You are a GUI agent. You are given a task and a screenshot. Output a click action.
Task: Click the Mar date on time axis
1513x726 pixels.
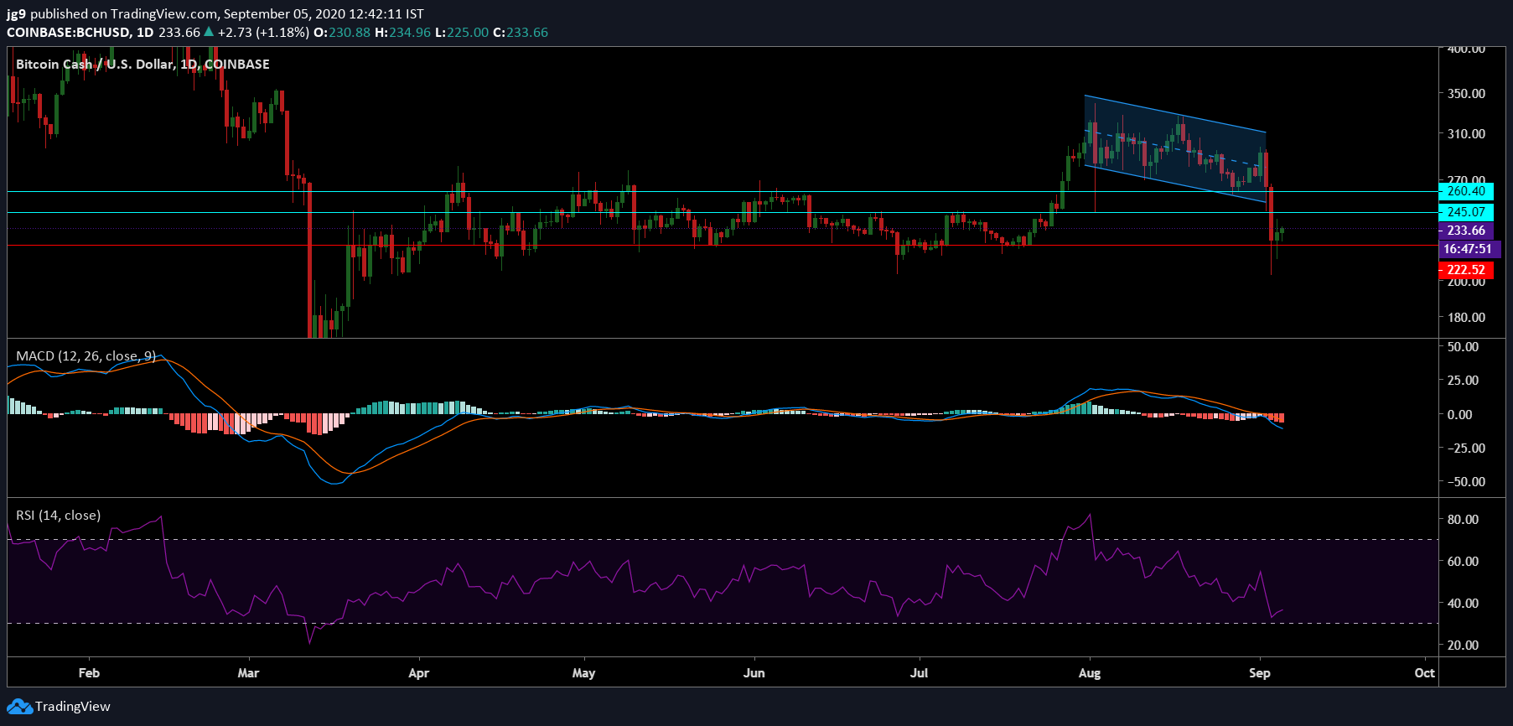[248, 673]
